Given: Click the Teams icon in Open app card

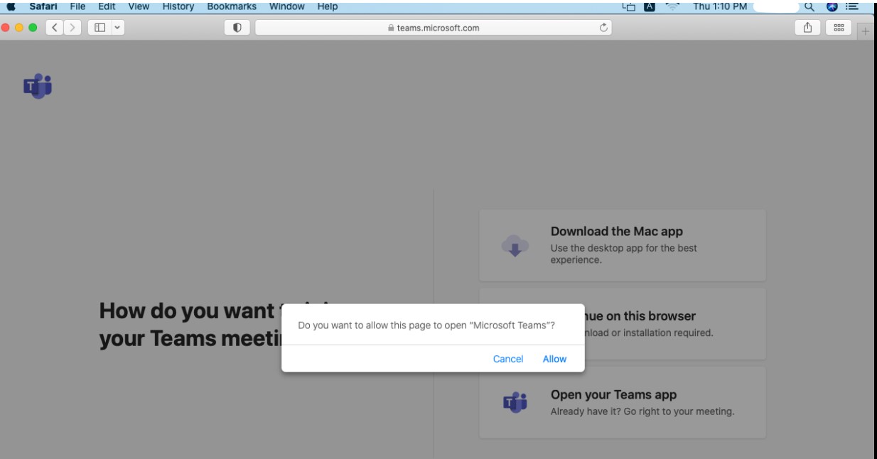Looking at the screenshot, I should (515, 402).
